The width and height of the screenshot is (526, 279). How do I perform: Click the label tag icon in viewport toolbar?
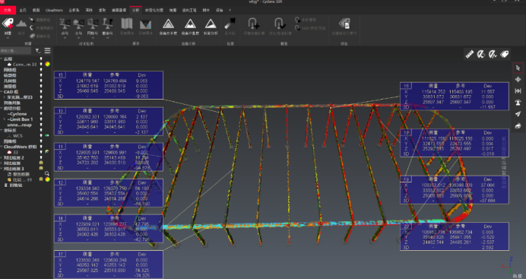pyautogui.click(x=504, y=54)
